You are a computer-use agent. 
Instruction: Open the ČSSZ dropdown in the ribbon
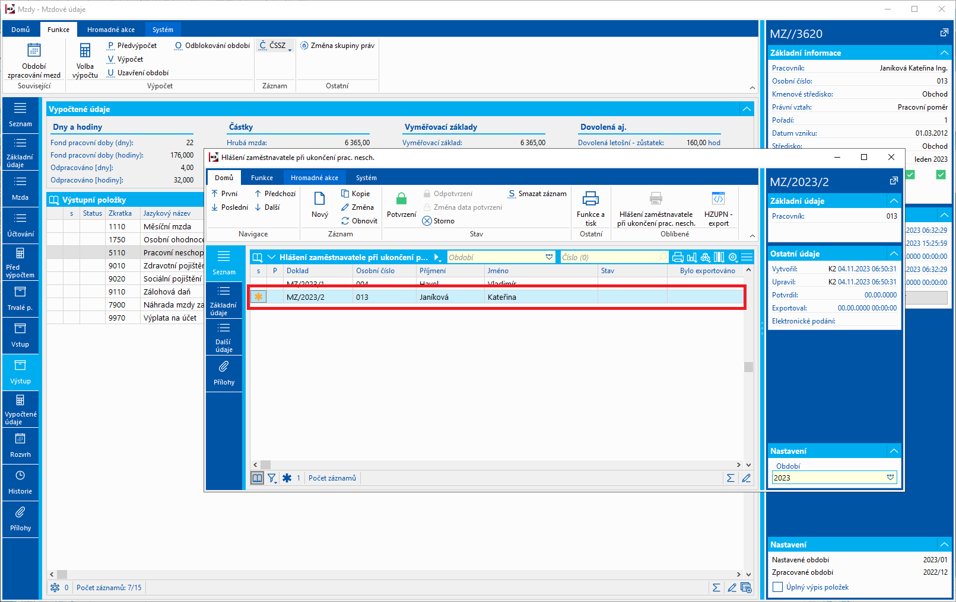(276, 46)
